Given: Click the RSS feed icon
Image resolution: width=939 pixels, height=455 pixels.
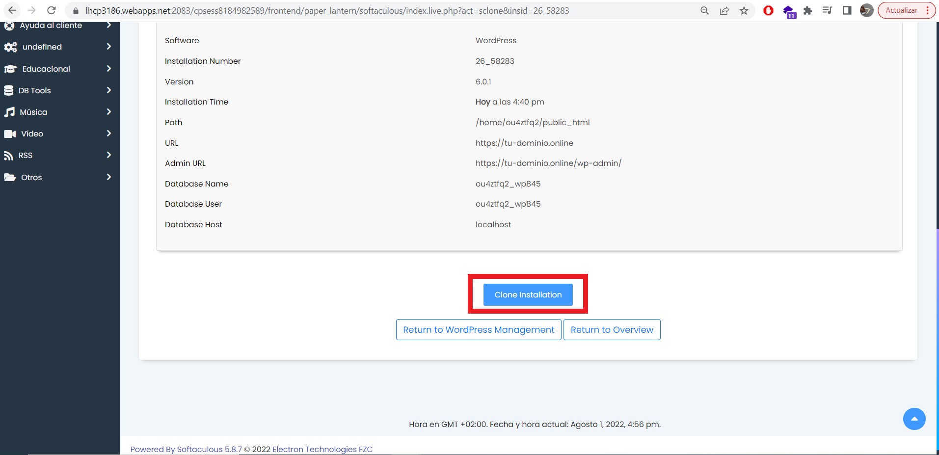Looking at the screenshot, I should [8, 156].
